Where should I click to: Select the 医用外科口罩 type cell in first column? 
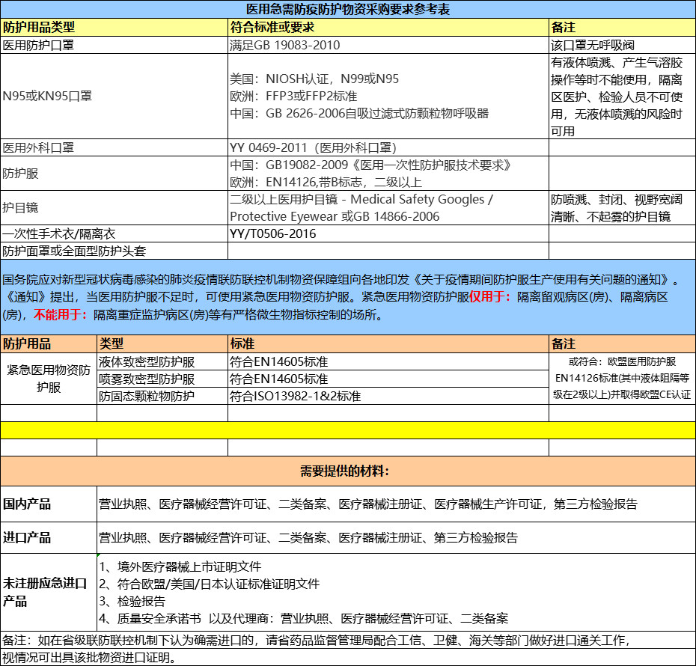pyautogui.click(x=114, y=147)
